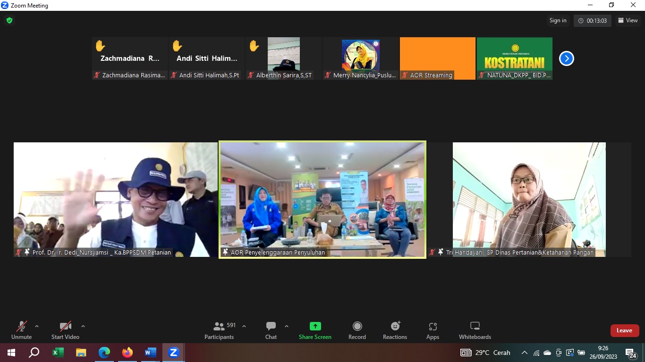This screenshot has height=362, width=645.
Task: Leave the meeting
Action: (x=624, y=330)
